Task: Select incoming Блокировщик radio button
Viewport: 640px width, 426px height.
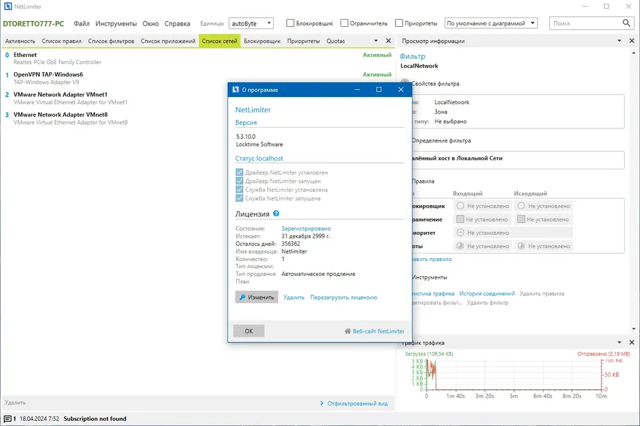Action: pos(460,206)
